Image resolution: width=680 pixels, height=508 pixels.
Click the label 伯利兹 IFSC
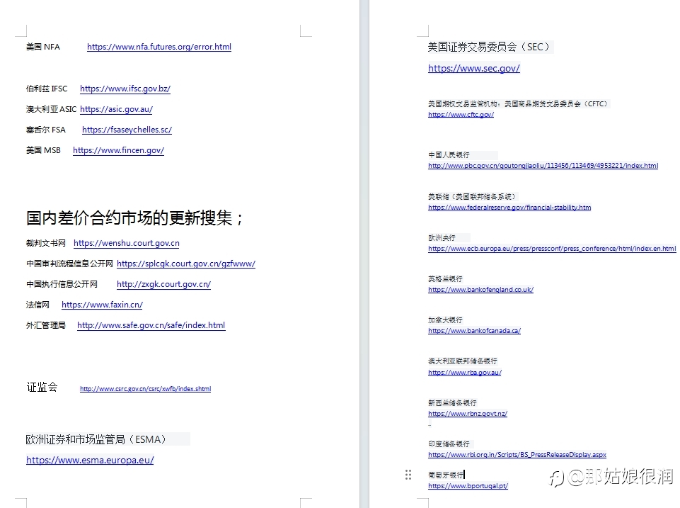[47, 89]
